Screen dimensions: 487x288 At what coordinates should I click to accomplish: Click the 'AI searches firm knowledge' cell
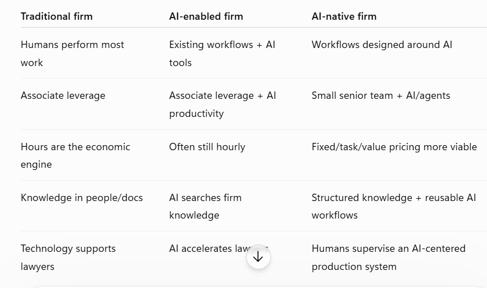(205, 206)
